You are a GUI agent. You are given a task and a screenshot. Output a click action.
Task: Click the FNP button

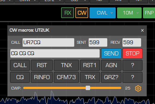149,13
